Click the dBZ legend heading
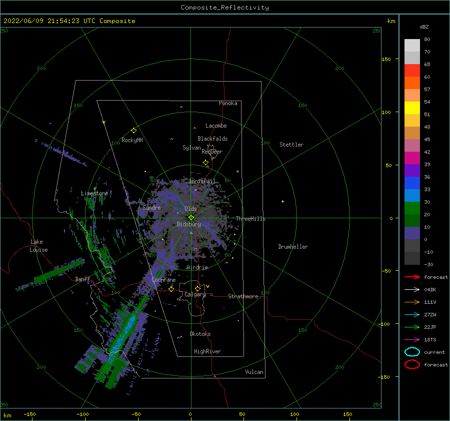The height and width of the screenshot is (421, 450). [424, 27]
